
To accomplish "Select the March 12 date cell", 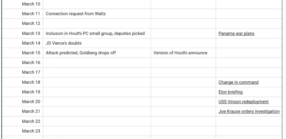I will click(x=22, y=24).
